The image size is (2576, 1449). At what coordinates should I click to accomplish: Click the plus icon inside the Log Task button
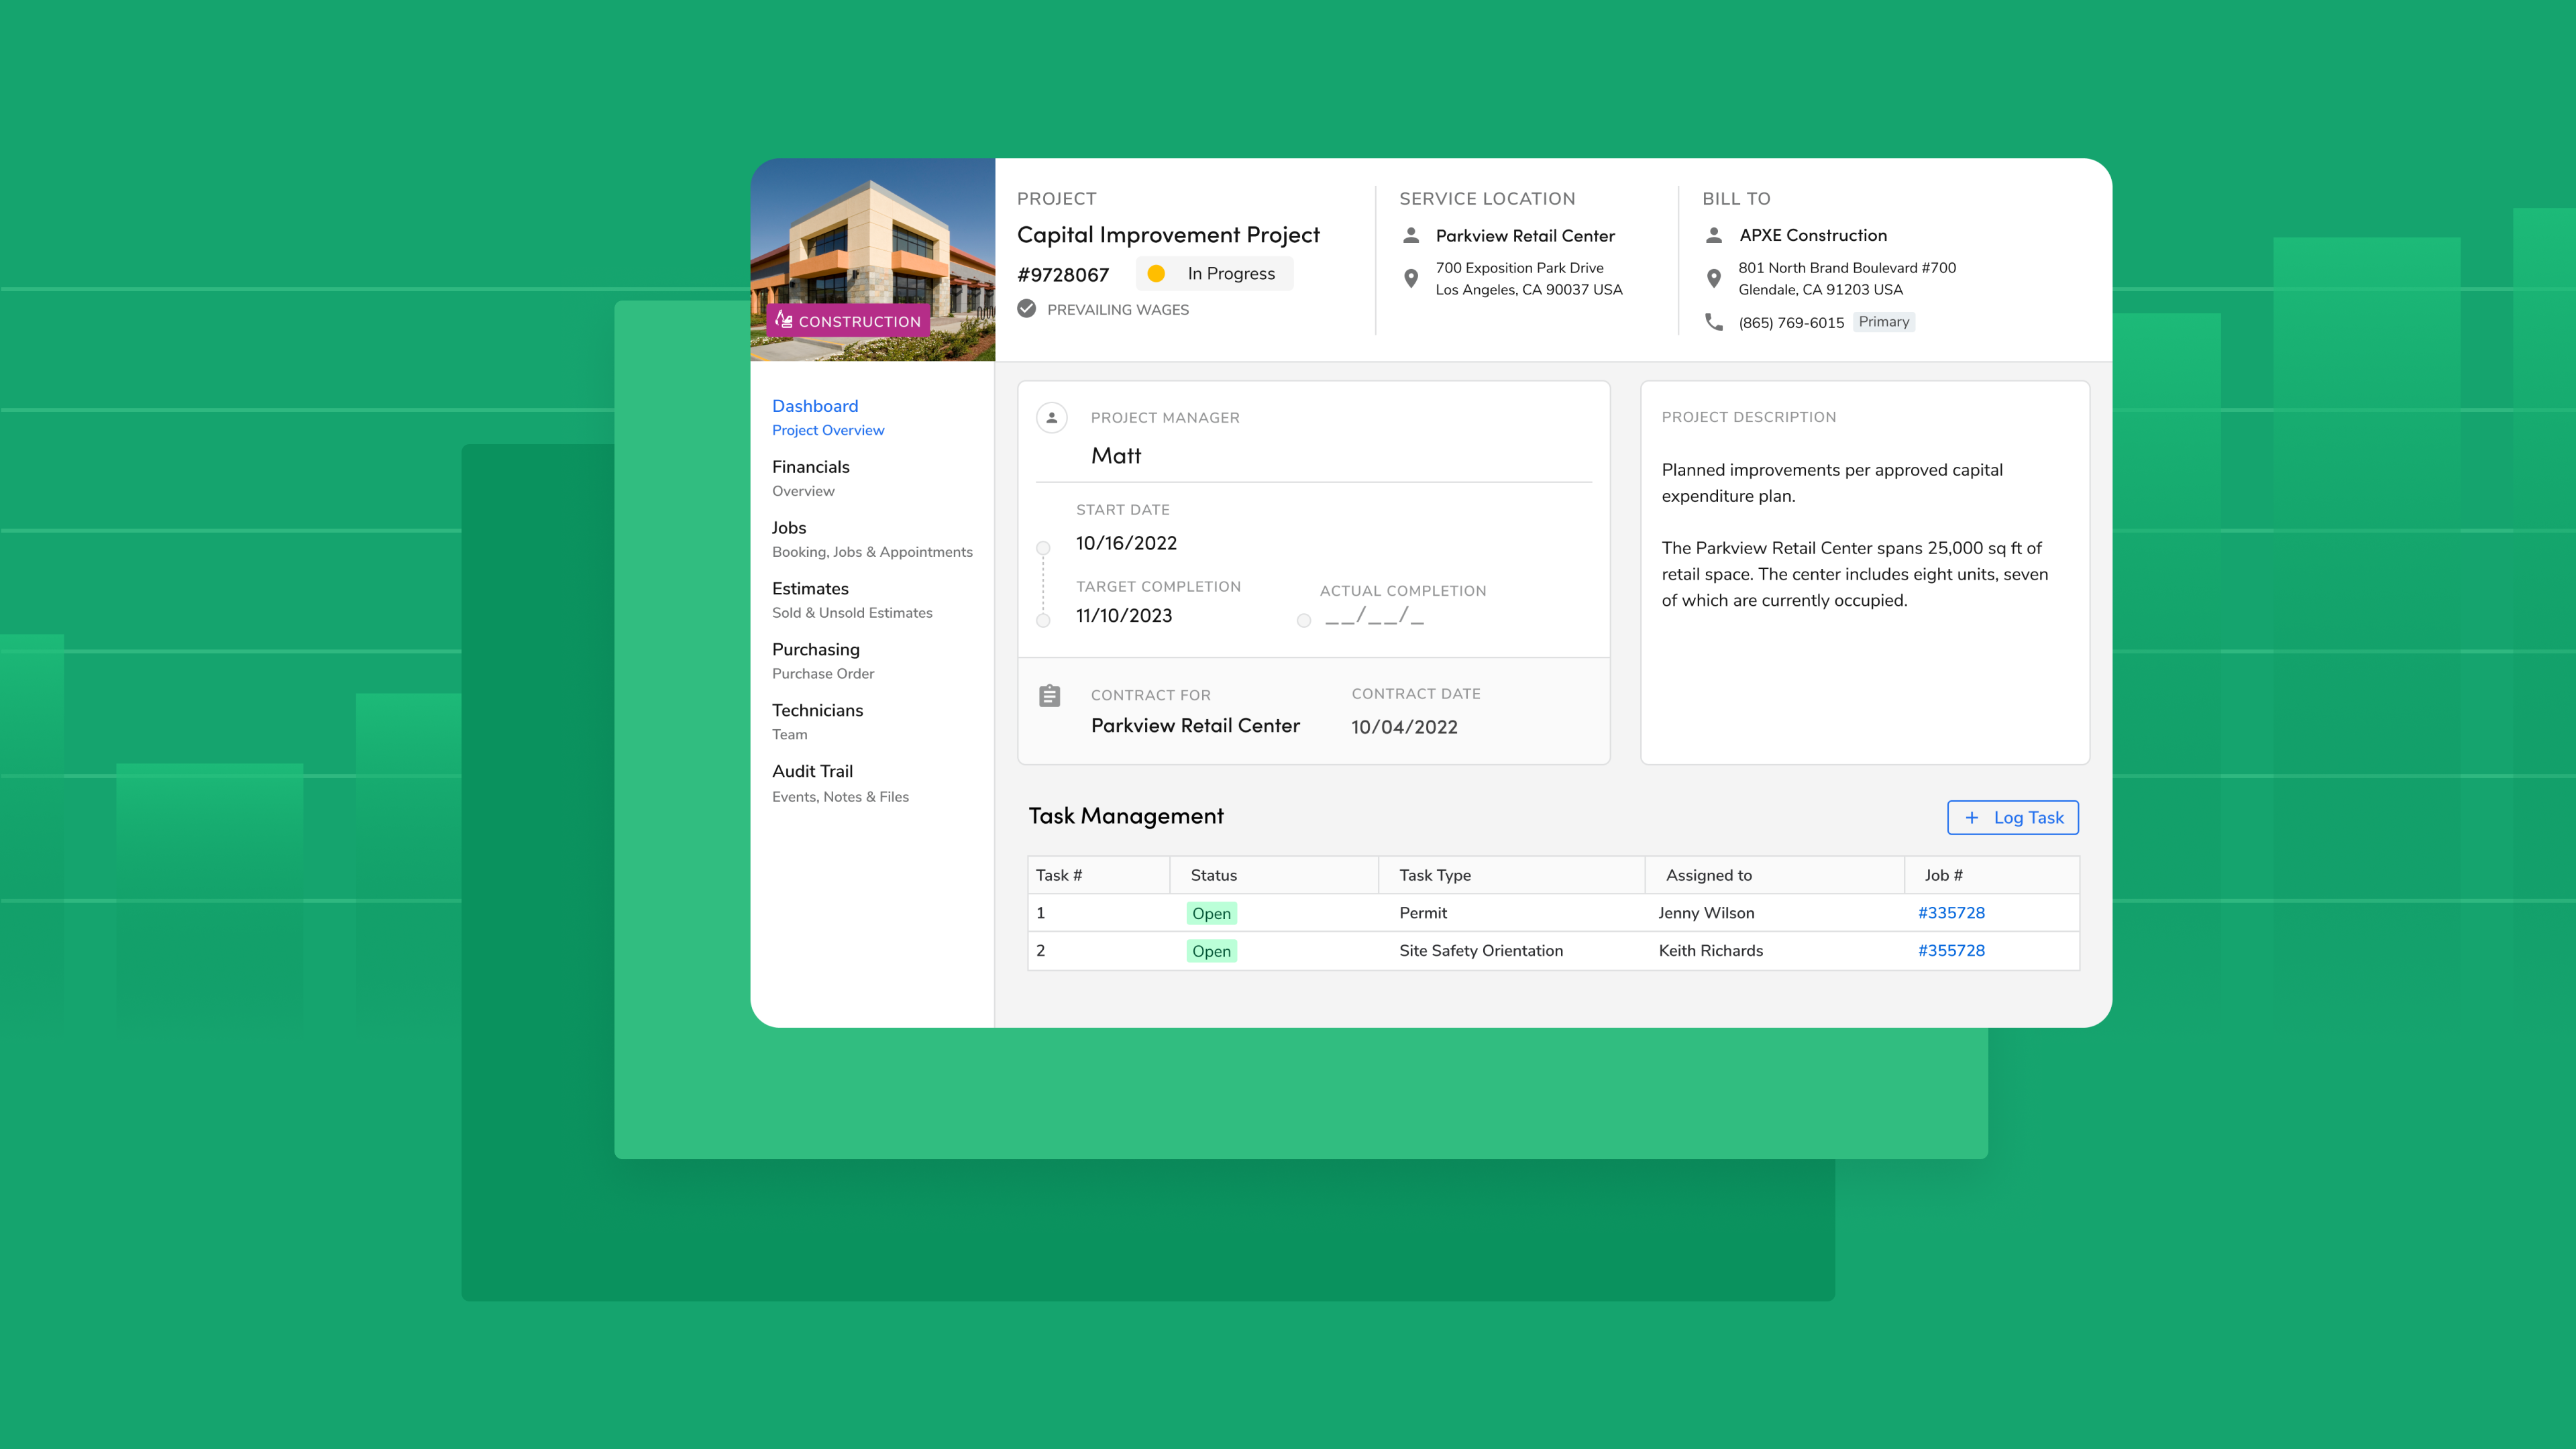pyautogui.click(x=1971, y=817)
